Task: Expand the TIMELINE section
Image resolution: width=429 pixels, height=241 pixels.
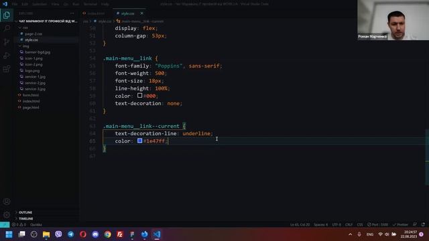Action: (25, 219)
